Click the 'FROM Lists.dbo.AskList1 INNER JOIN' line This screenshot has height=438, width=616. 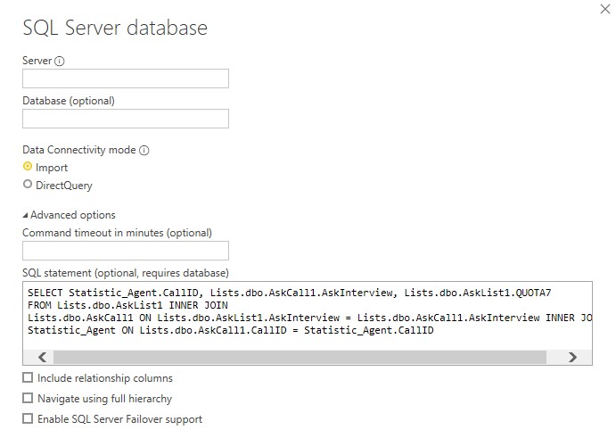127,305
